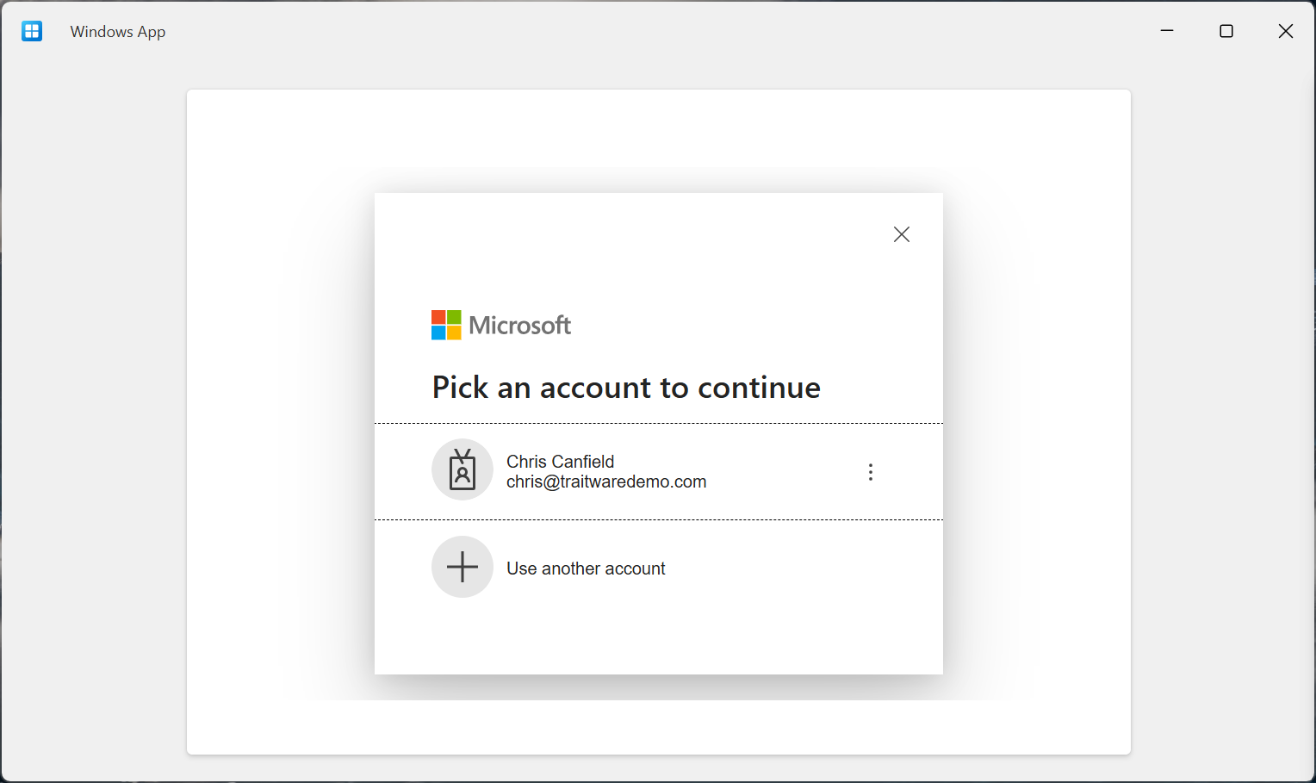Open more options for Chris Canfield account

(871, 472)
